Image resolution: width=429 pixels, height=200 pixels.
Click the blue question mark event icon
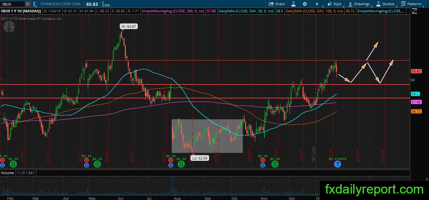pos(337,164)
